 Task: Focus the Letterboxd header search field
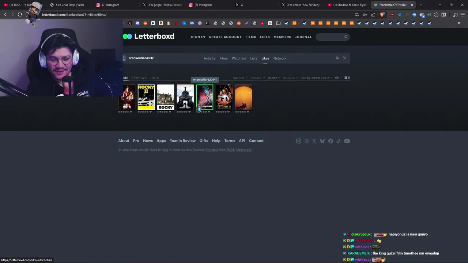[x=332, y=37]
